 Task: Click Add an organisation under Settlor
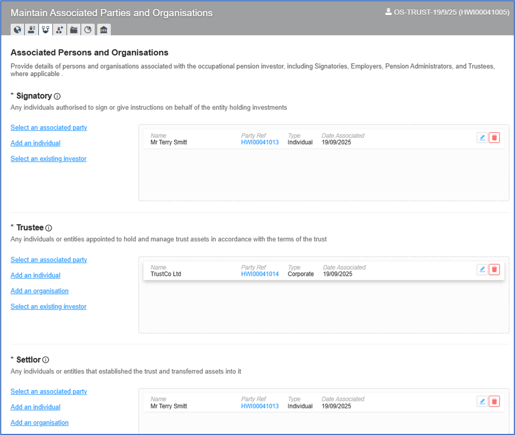[x=39, y=422]
